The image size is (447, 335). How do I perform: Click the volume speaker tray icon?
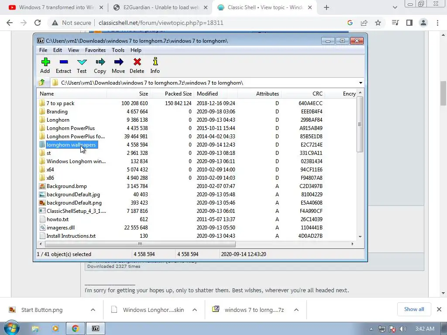pos(403,329)
